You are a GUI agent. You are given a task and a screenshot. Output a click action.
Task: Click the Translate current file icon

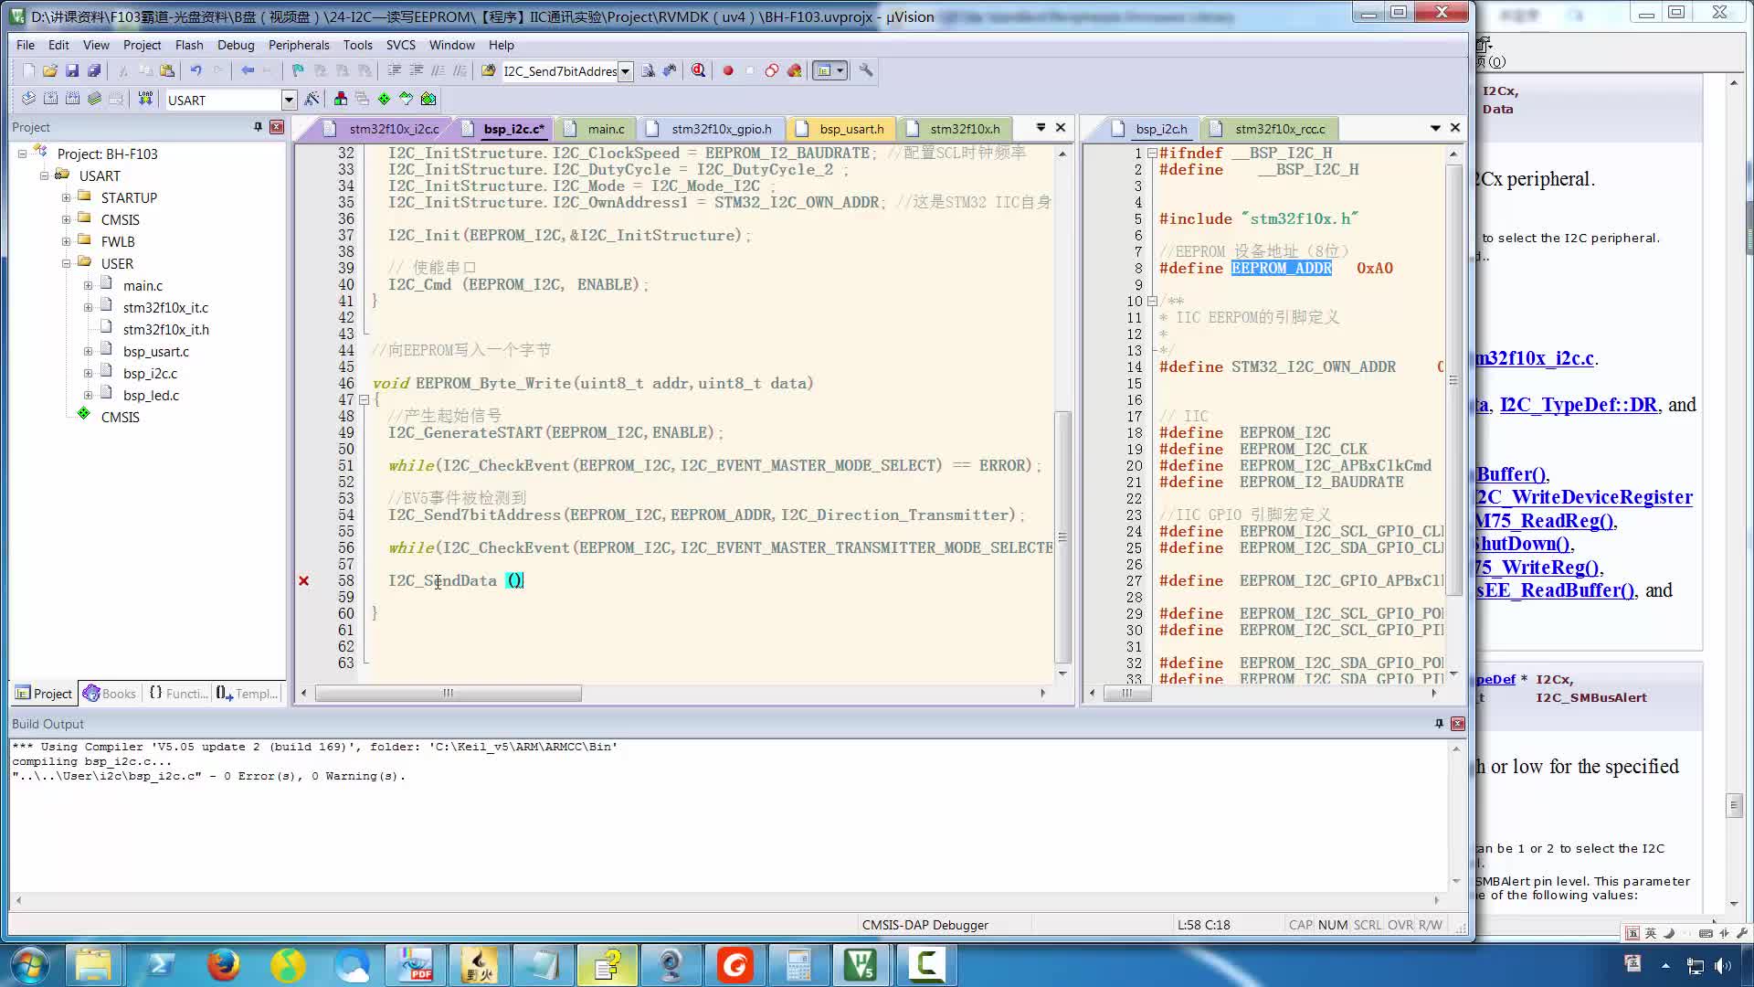[x=28, y=99]
